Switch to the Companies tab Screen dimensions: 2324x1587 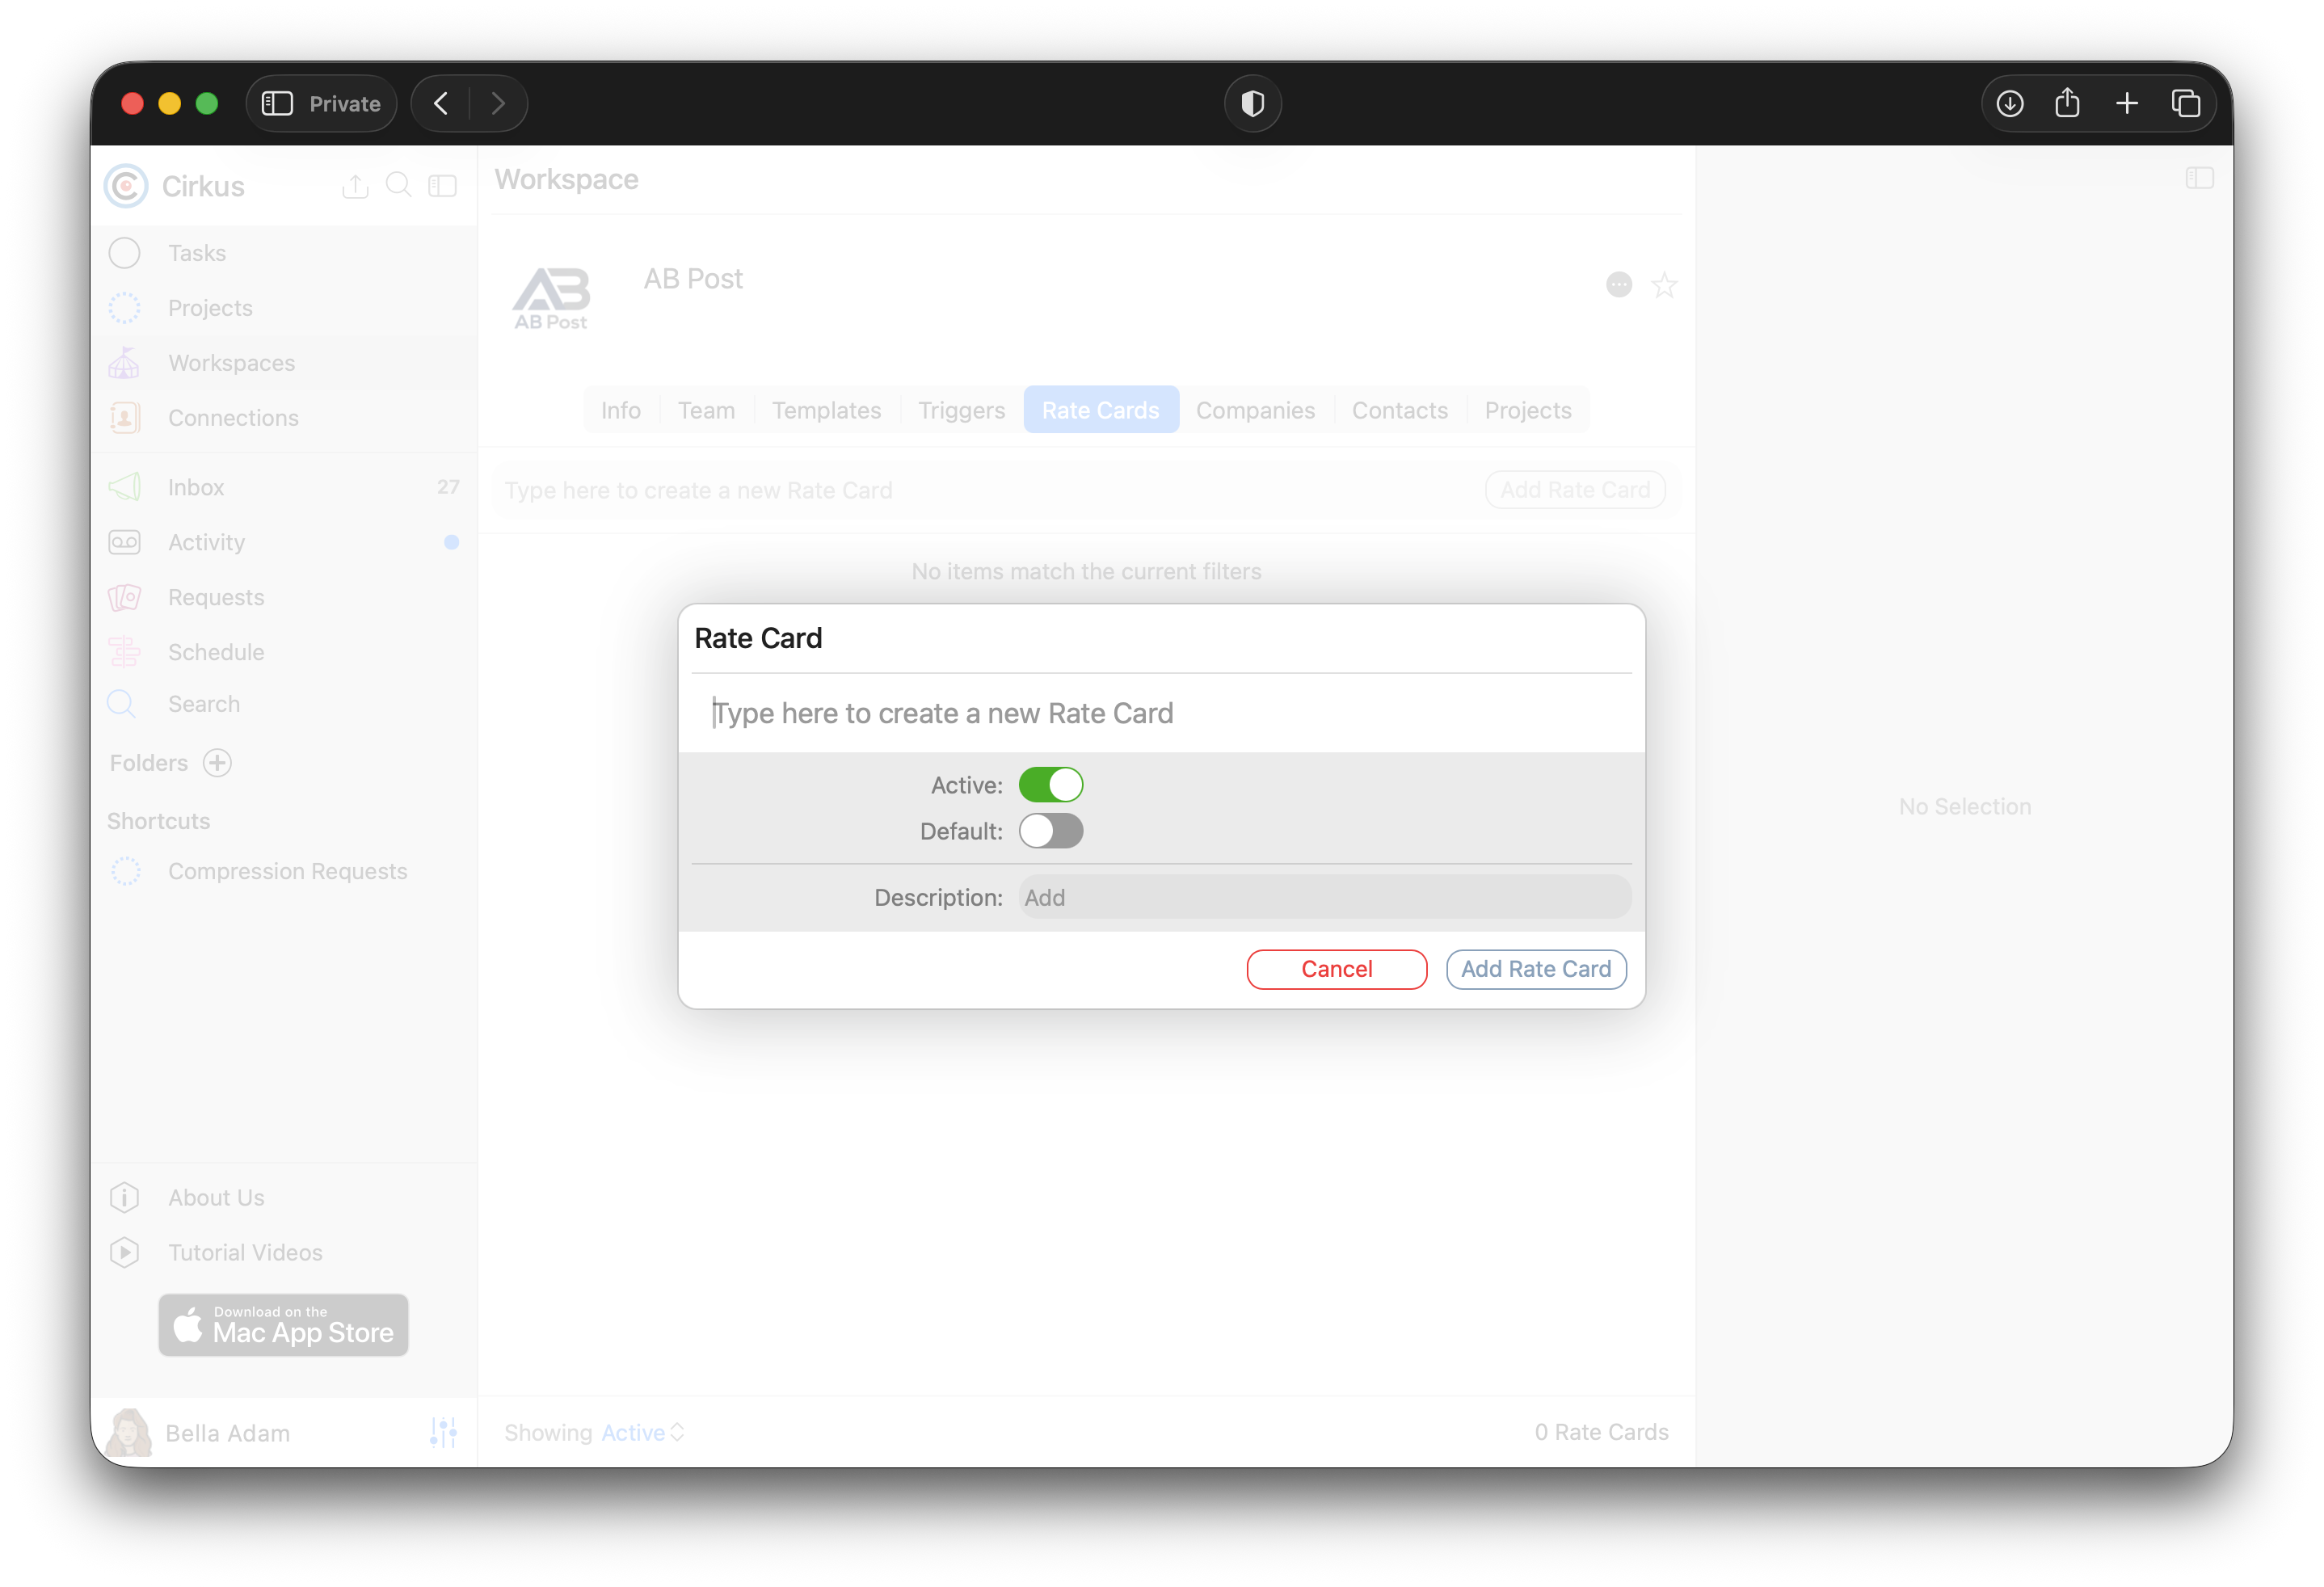click(x=1255, y=410)
